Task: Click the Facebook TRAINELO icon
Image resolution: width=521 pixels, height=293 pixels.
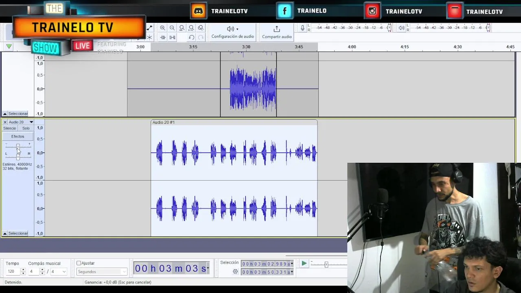Action: 285,11
